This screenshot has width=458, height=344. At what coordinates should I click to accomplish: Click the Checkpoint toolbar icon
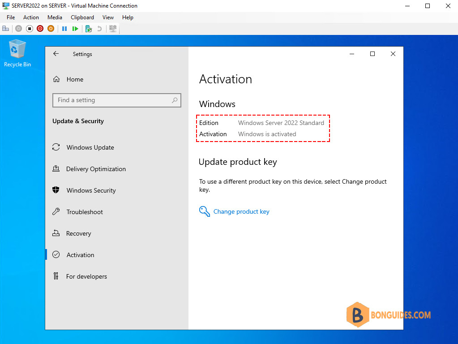[x=89, y=29]
